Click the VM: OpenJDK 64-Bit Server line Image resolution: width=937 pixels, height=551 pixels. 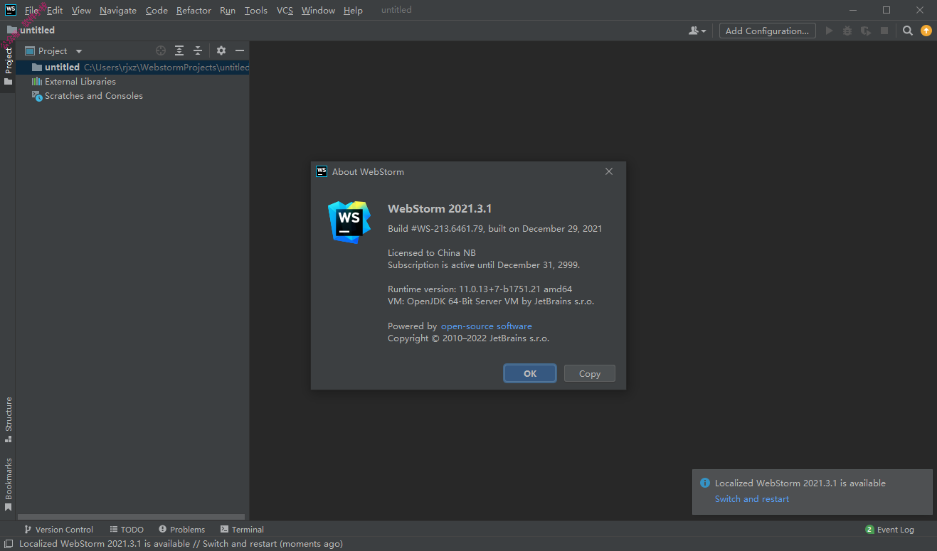pos(491,301)
